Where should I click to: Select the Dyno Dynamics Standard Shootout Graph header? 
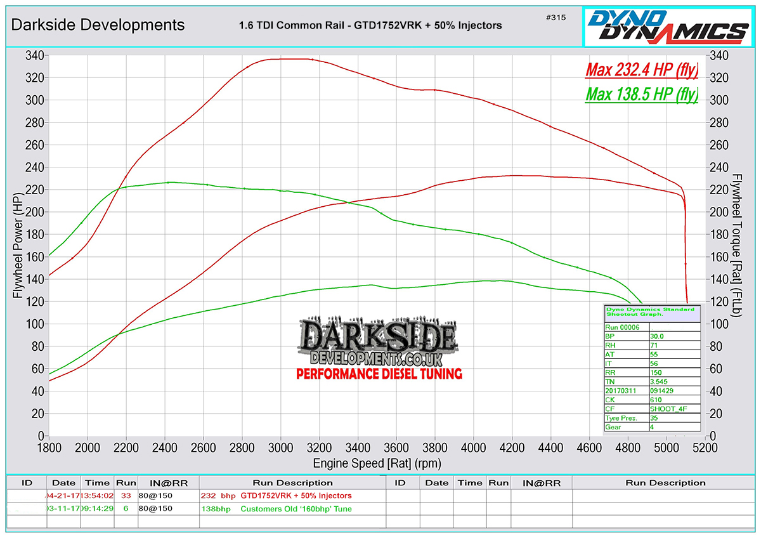(x=651, y=312)
